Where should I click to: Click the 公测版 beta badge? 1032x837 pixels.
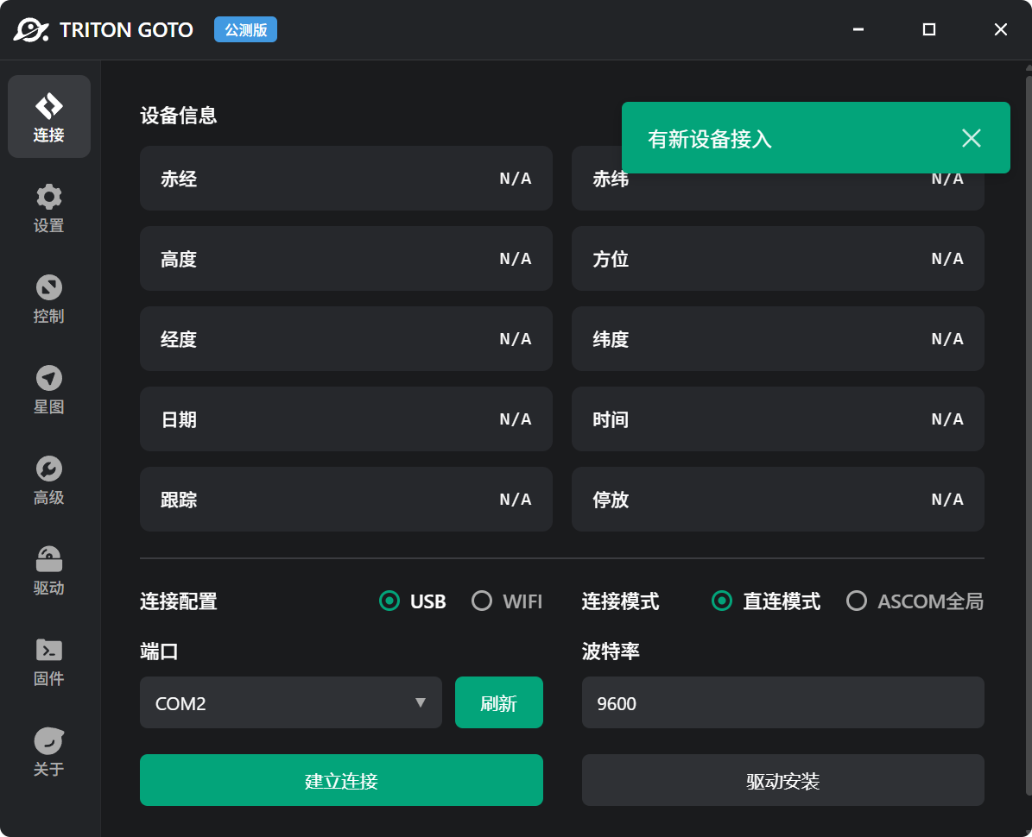pos(245,29)
